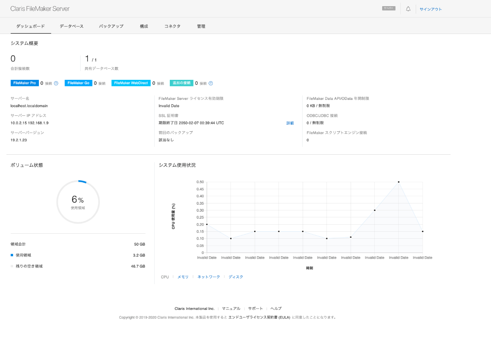This screenshot has width=491, height=341.
Task: Click the 合計接続数 label
Action: click(20, 69)
